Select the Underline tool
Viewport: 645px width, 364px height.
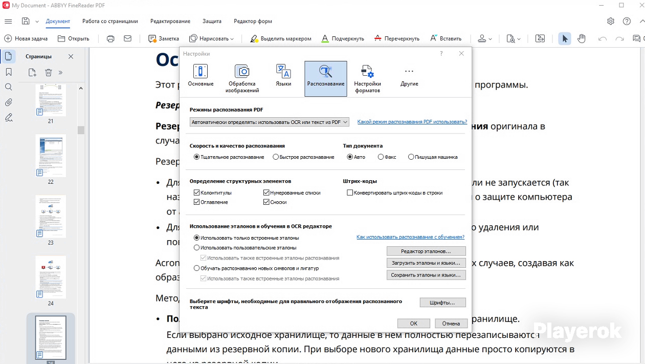342,38
